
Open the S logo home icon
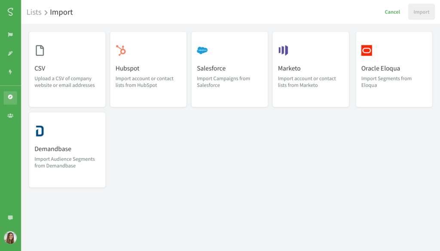[10, 12]
